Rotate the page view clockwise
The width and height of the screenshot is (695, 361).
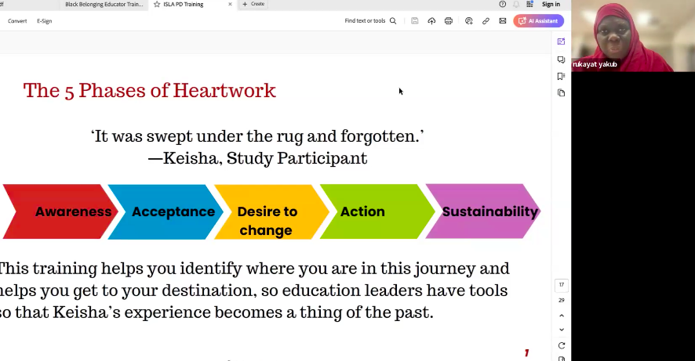[x=562, y=345]
